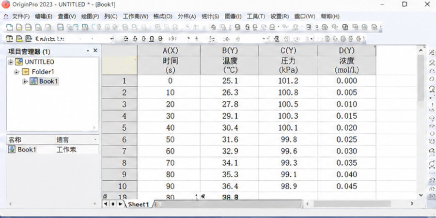Image resolution: width=436 pixels, height=218 pixels.
Task: Open the 分析(A) menu
Action: [x=187, y=16]
